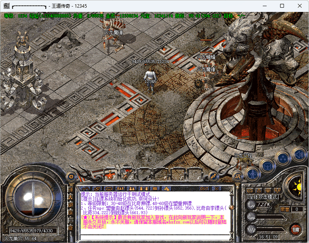Open the skills panel (sparkle stars button)
Screen dimensions: 309x243
coord(283,158)
